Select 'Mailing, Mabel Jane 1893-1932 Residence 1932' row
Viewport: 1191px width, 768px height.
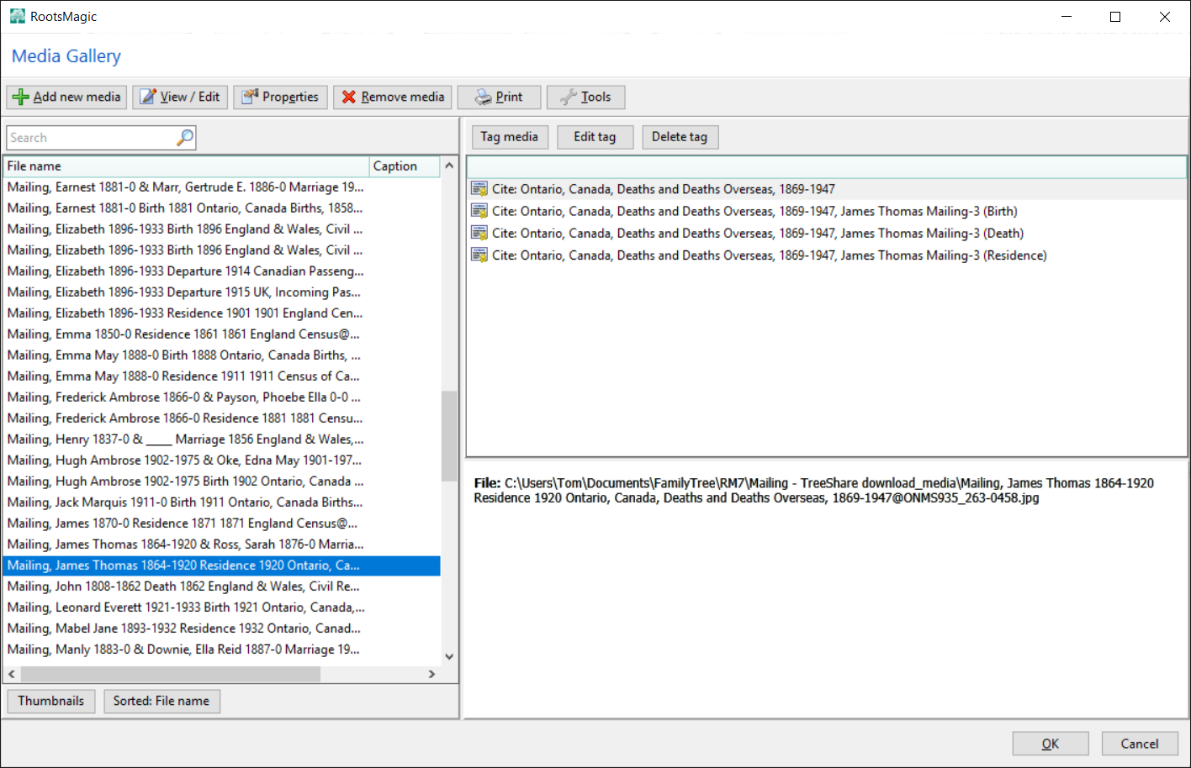click(x=221, y=629)
